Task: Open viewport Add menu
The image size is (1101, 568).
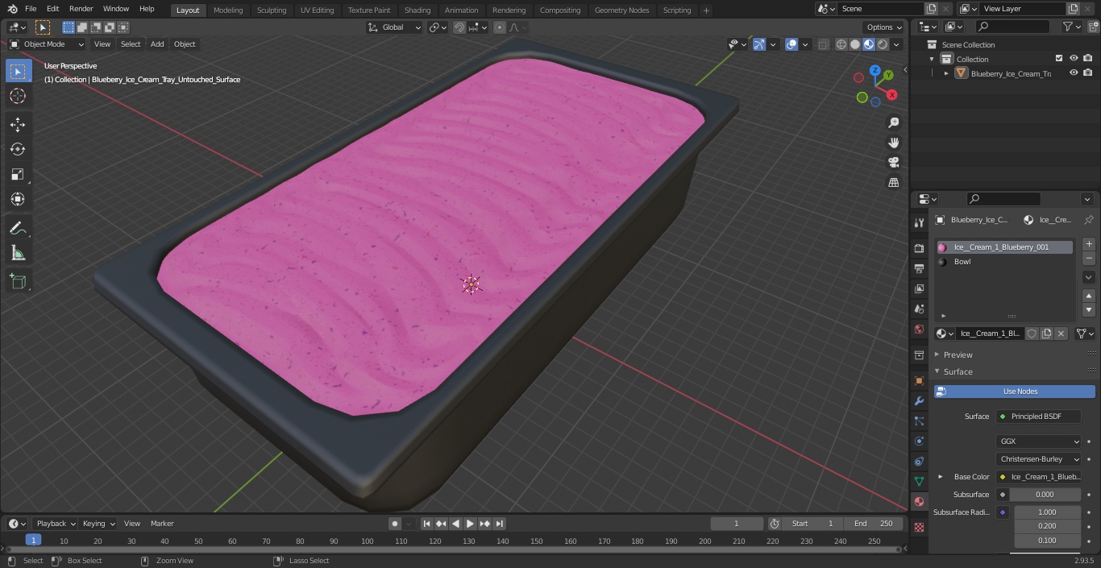Action: coord(157,44)
